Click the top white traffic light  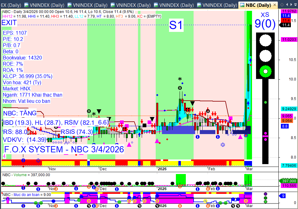[265, 40]
